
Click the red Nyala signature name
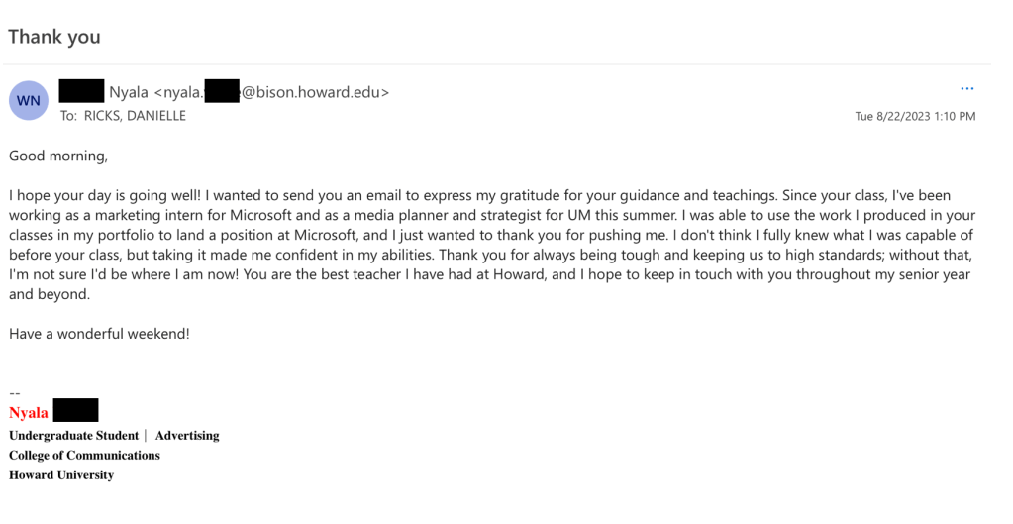point(29,413)
